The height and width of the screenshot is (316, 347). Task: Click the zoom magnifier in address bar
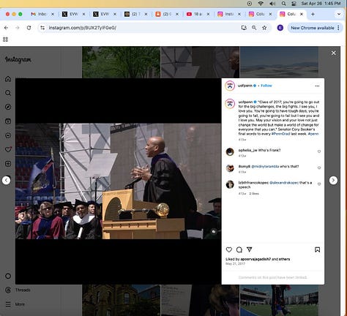[x=254, y=28]
